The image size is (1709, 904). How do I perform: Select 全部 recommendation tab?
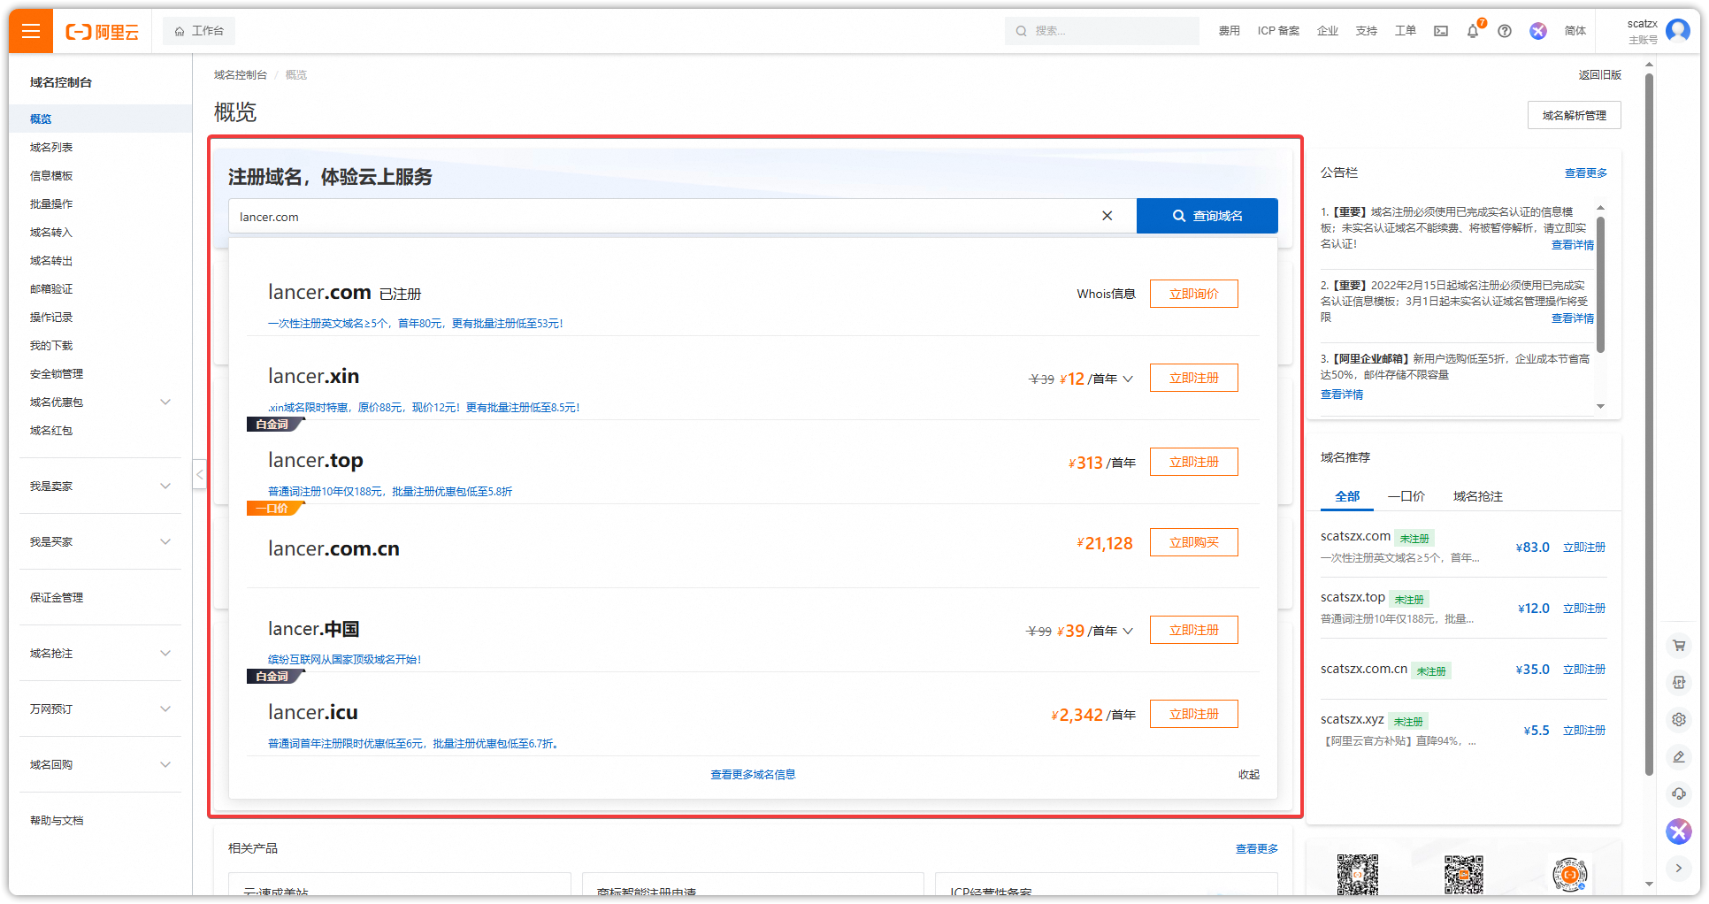click(x=1347, y=496)
